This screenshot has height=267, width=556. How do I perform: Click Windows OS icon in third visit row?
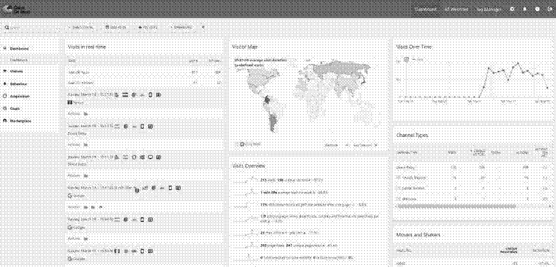tap(142, 156)
